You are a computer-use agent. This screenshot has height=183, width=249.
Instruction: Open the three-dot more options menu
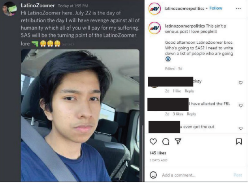(x=238, y=9)
